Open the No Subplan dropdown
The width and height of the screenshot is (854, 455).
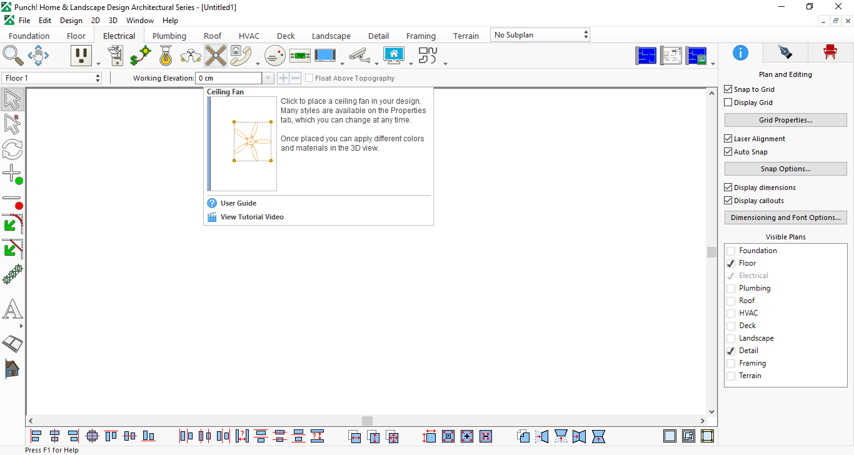click(540, 35)
